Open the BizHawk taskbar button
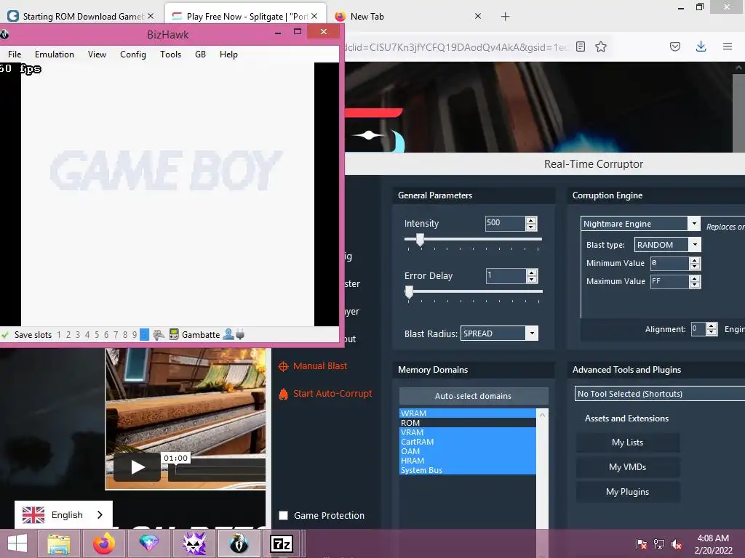The image size is (745, 558). [x=239, y=543]
